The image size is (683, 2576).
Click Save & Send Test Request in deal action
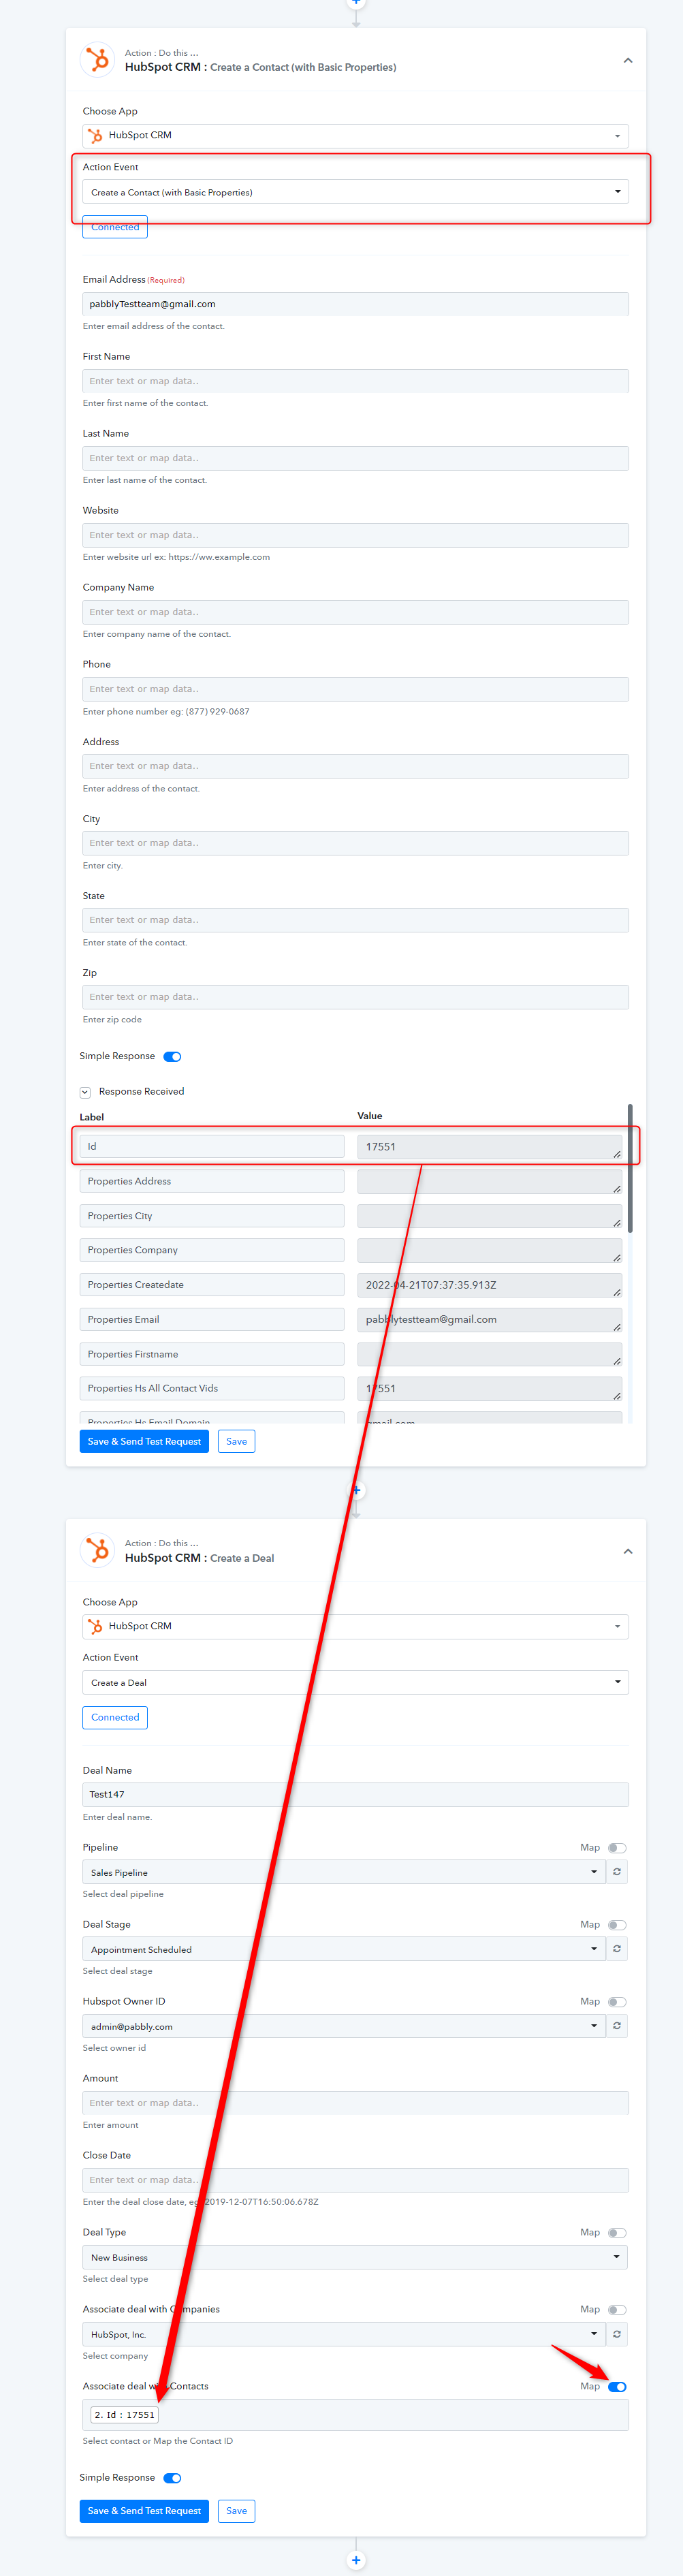(x=144, y=2510)
